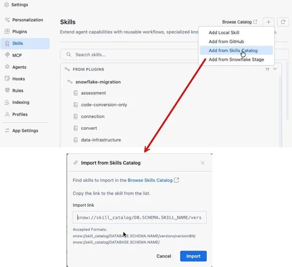Screen dimensions: 292x267
Task: Click the plus icon to add skill
Action: coord(268,22)
